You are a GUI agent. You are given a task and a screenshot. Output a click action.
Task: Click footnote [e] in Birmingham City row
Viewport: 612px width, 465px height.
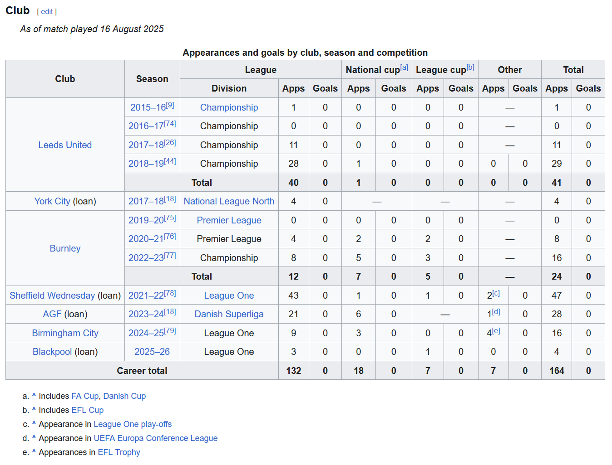496,331
